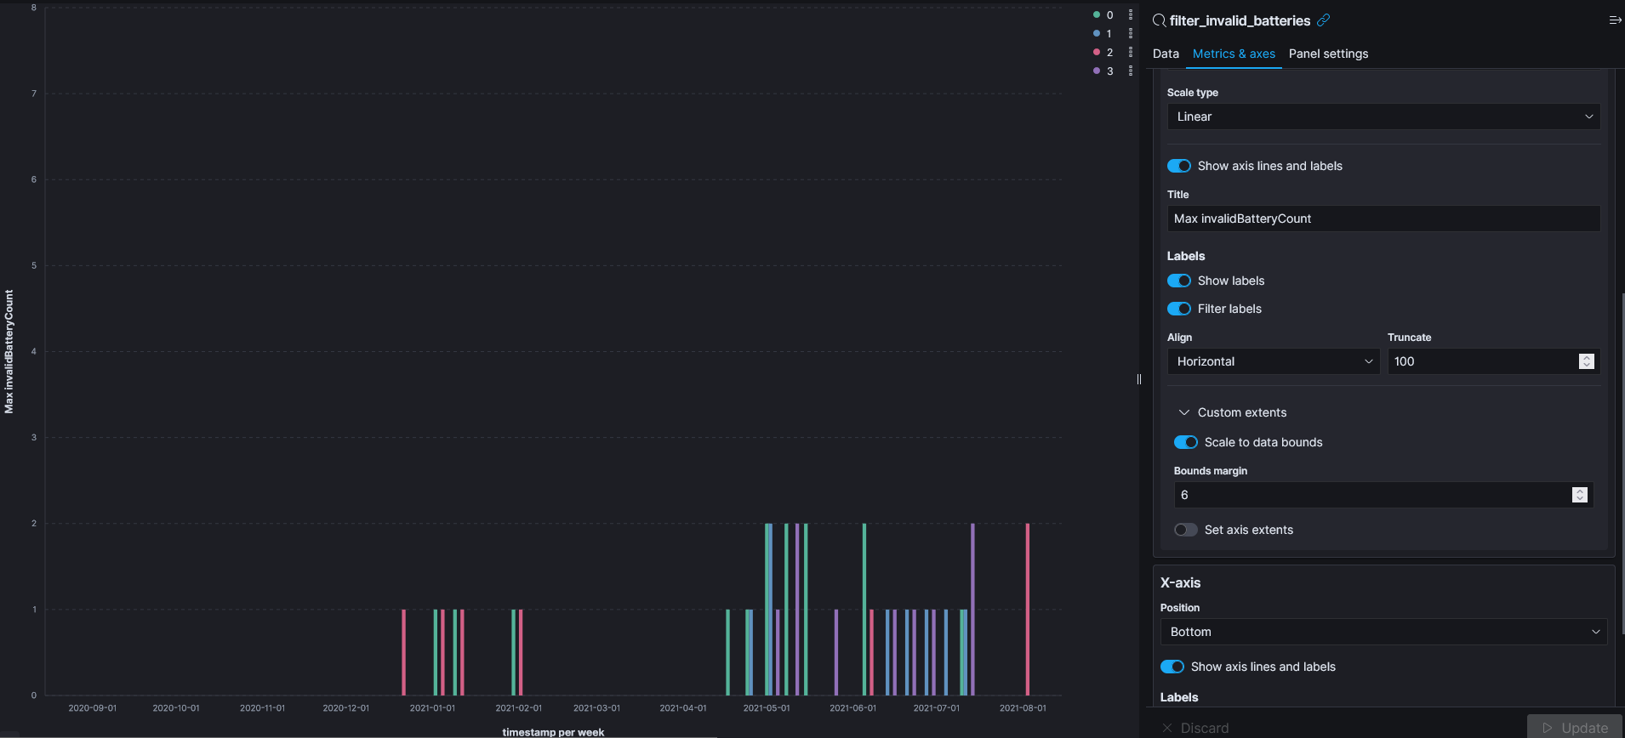Collapse the editor sidebar with the menu icon
Image resolution: width=1625 pixels, height=738 pixels.
pos(1615,20)
